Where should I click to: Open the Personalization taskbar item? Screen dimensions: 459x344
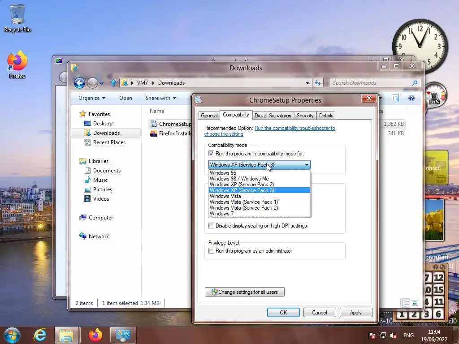123,335
